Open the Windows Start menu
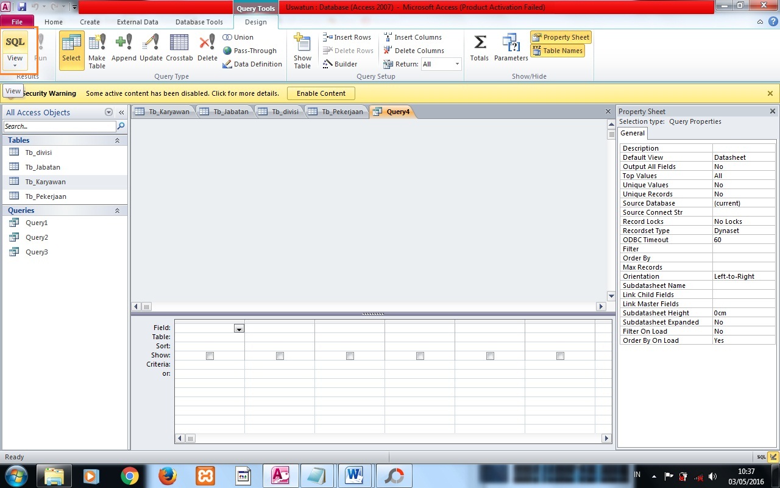The width and height of the screenshot is (780, 488). 16,476
